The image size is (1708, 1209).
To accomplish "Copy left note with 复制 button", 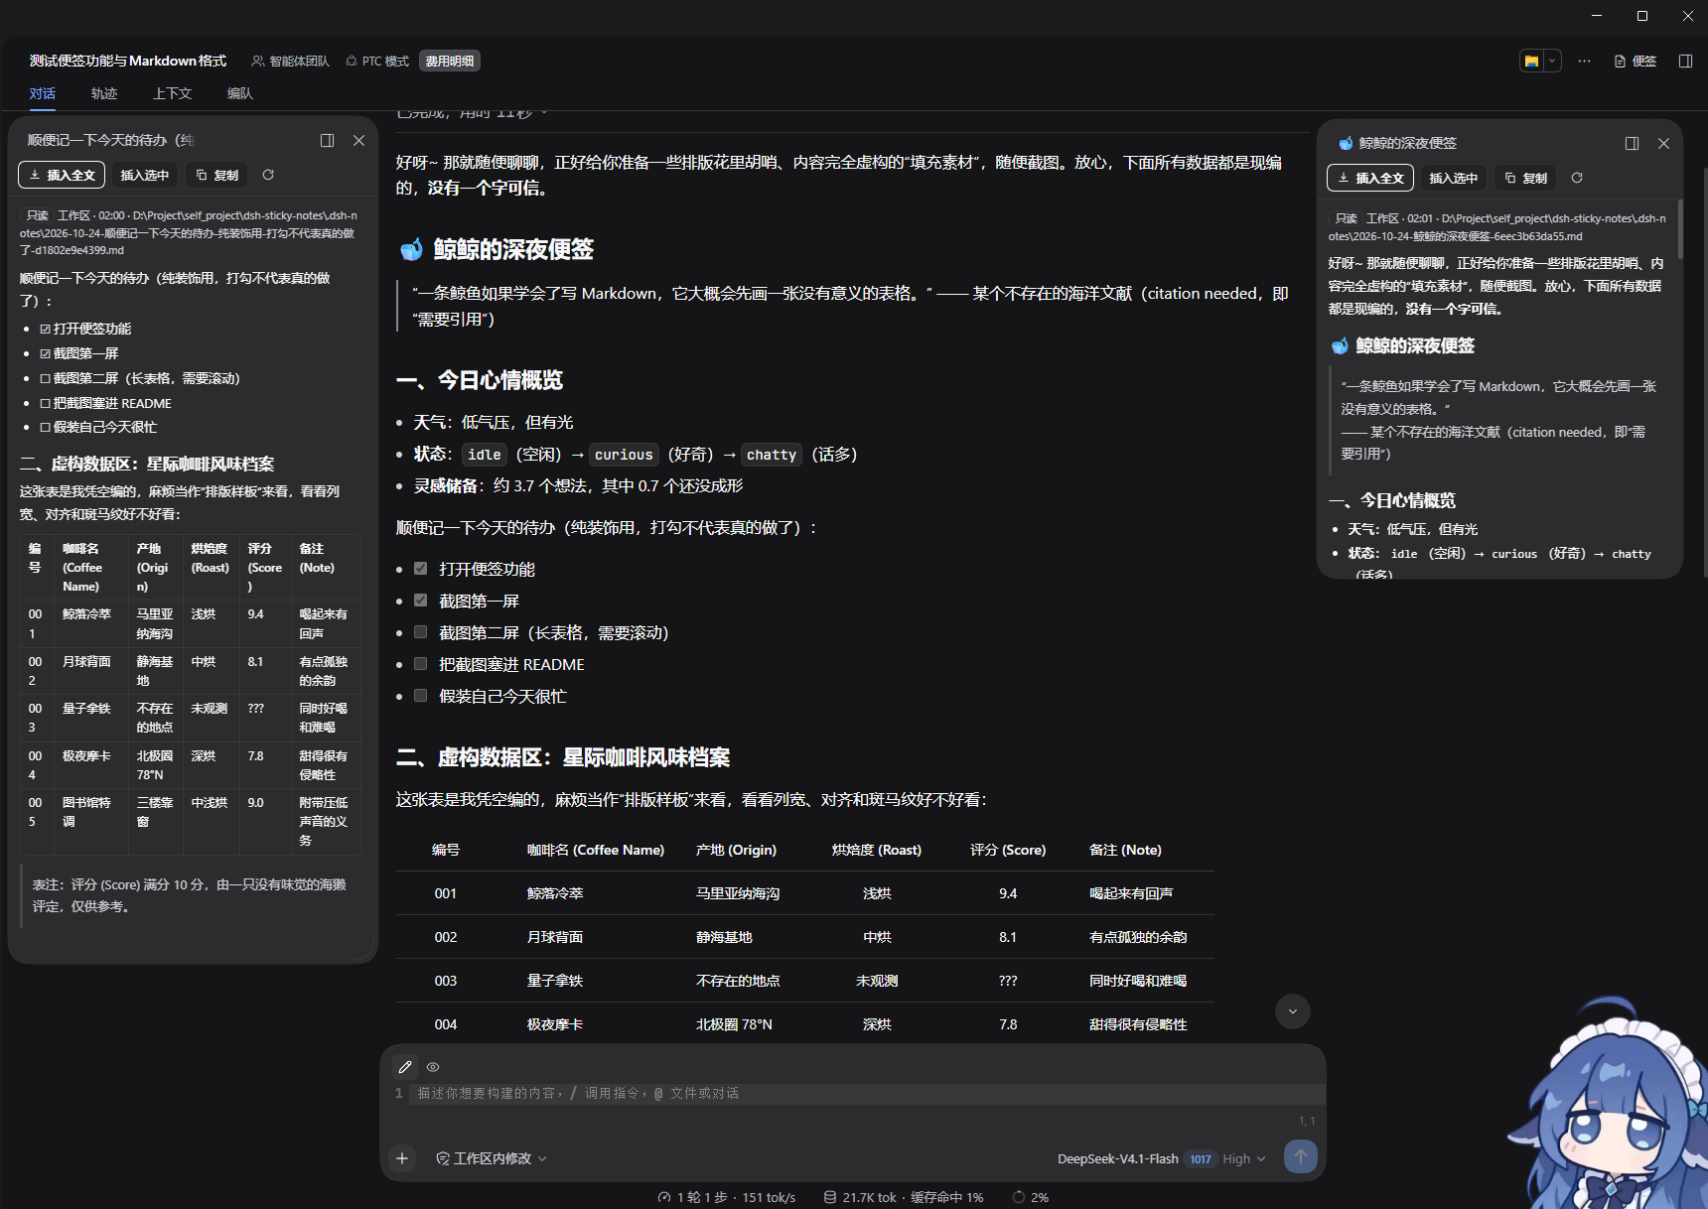I will click(x=216, y=175).
